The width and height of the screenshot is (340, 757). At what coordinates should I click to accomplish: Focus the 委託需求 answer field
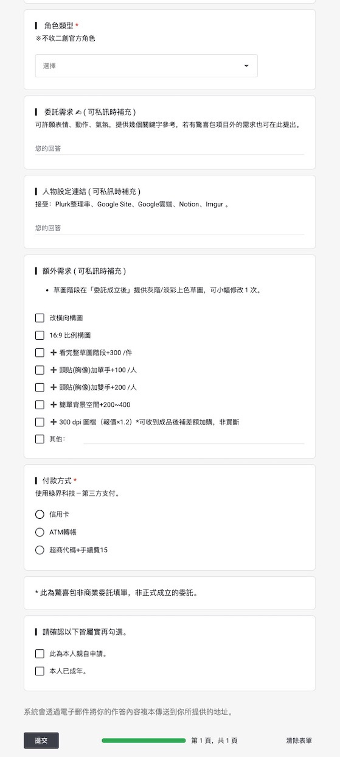(x=170, y=149)
